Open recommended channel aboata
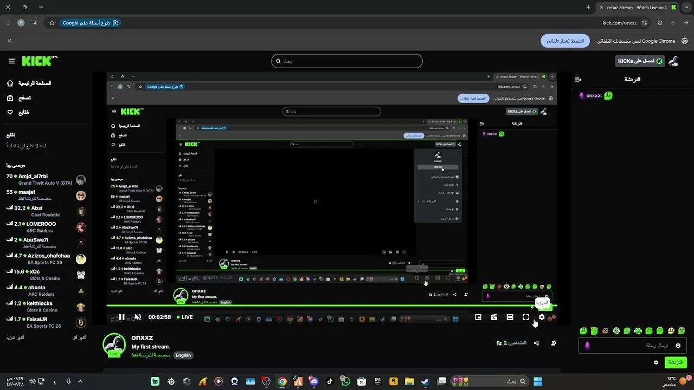The width and height of the screenshot is (694, 390). (x=46, y=291)
